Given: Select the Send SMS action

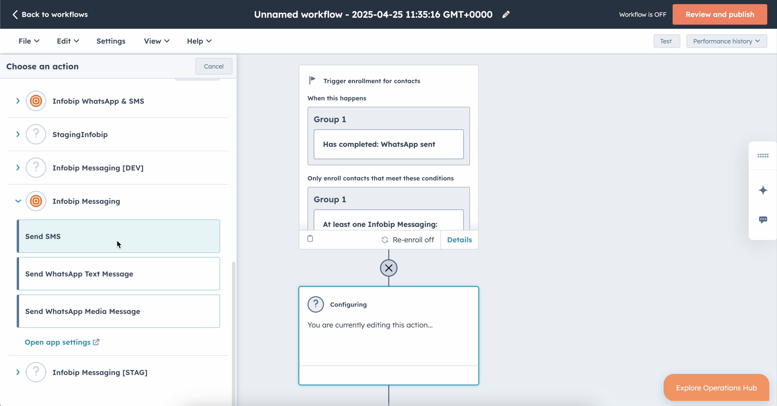Looking at the screenshot, I should (118, 236).
